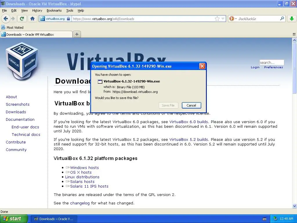Viewport: 297px width, 223px height.
Task: Open the Downloads green arrow toolbar button
Action: 292,19
